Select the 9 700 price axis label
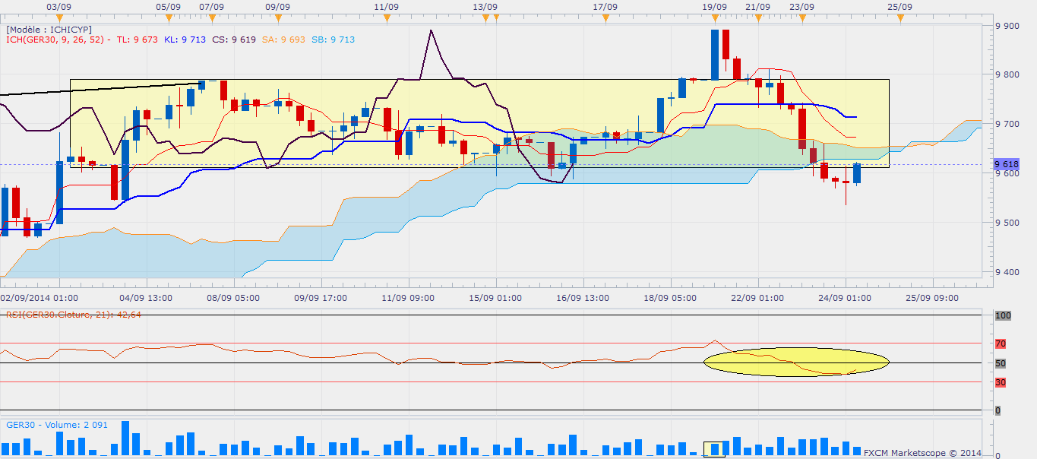This screenshot has width=1037, height=459. coord(1007,124)
